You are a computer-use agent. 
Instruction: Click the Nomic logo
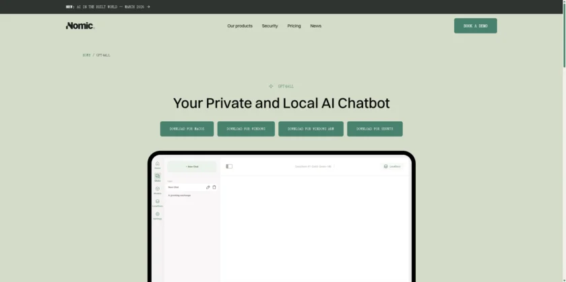click(80, 26)
